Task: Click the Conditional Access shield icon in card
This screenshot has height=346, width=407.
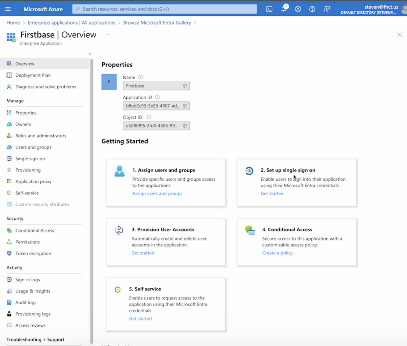Action: tap(250, 230)
